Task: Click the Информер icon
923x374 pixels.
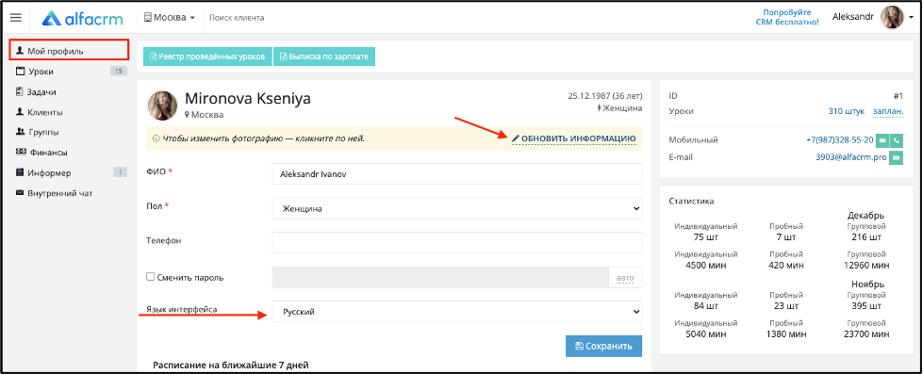Action: [20, 173]
